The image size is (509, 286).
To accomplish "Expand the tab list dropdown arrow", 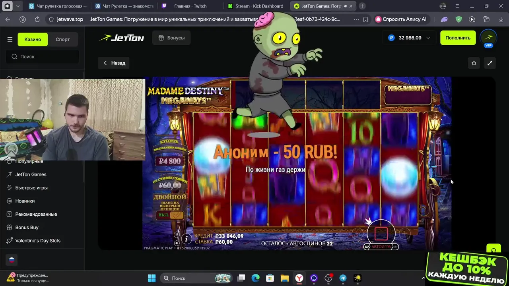I will (x=18, y=6).
